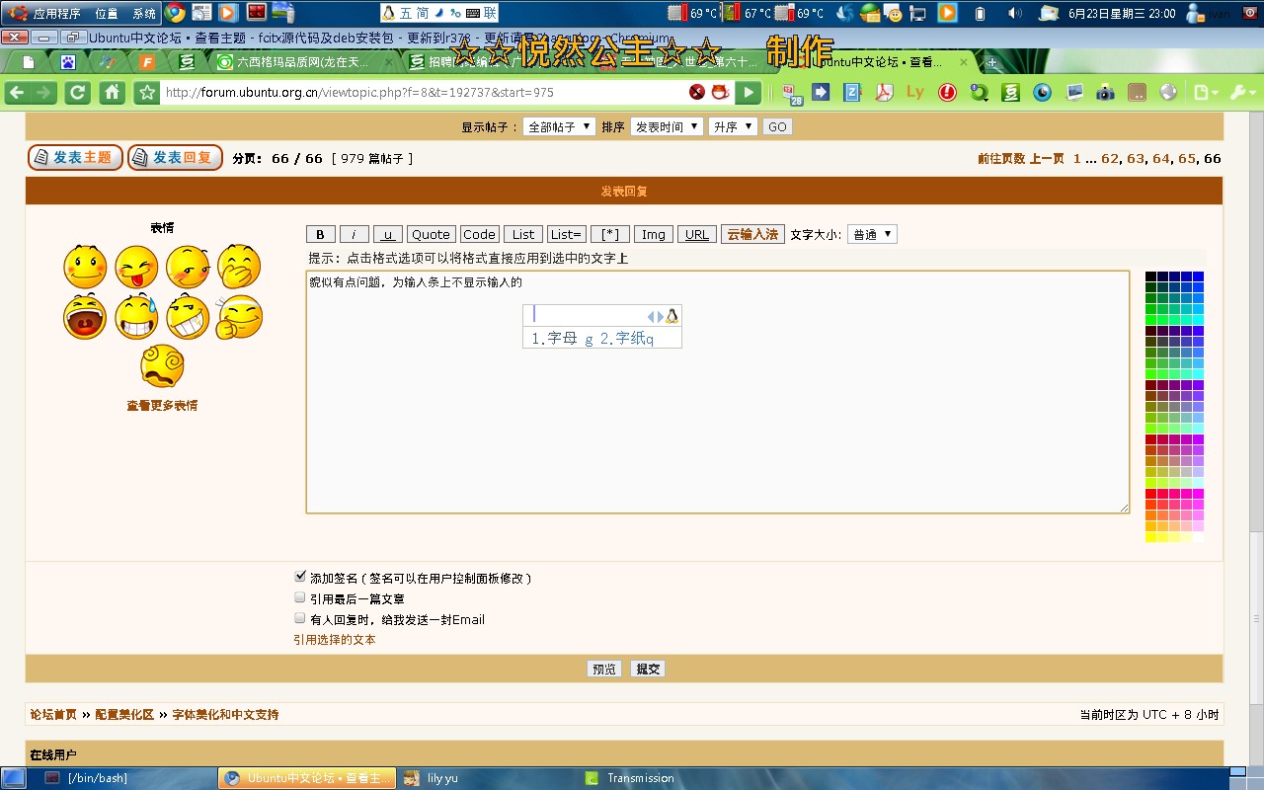Click the PDF extension icon
This screenshot has height=790, width=1264.
point(884,93)
